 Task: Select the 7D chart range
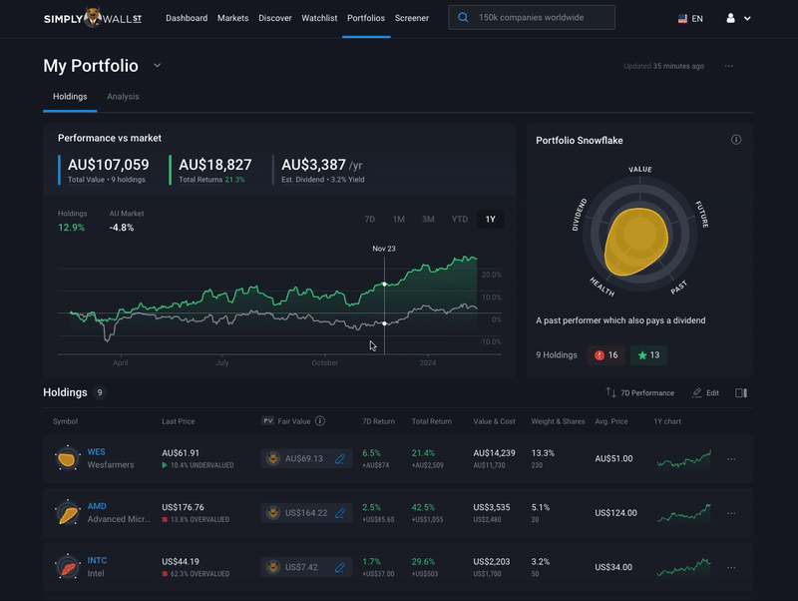(x=369, y=219)
